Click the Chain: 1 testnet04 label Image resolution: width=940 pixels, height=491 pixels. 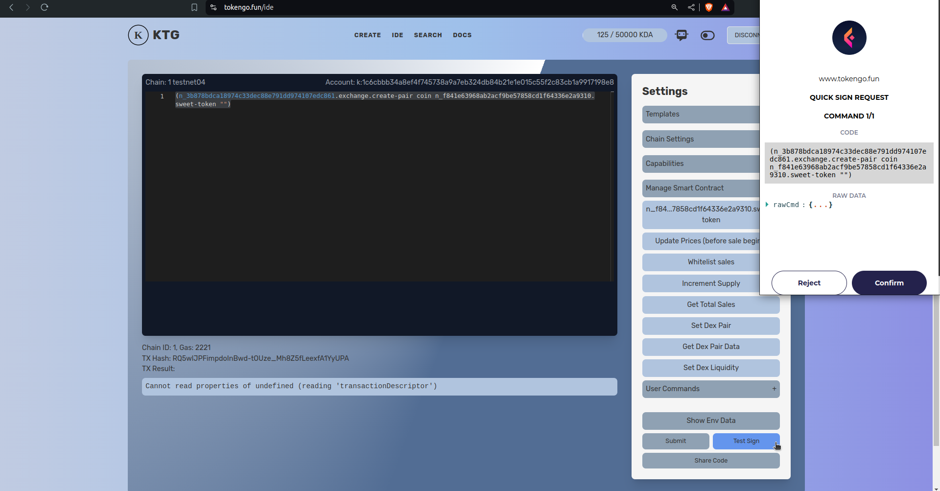[175, 82]
